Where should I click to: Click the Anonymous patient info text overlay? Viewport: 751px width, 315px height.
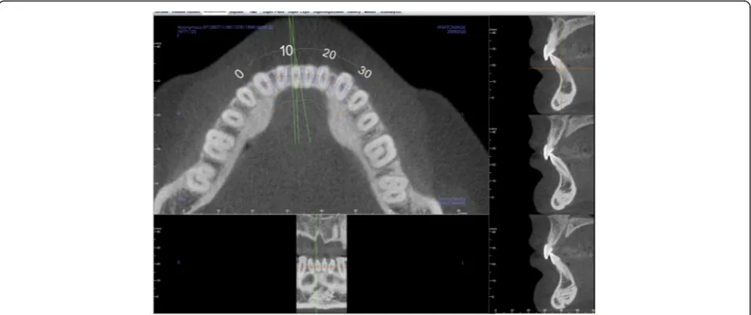pyautogui.click(x=225, y=28)
